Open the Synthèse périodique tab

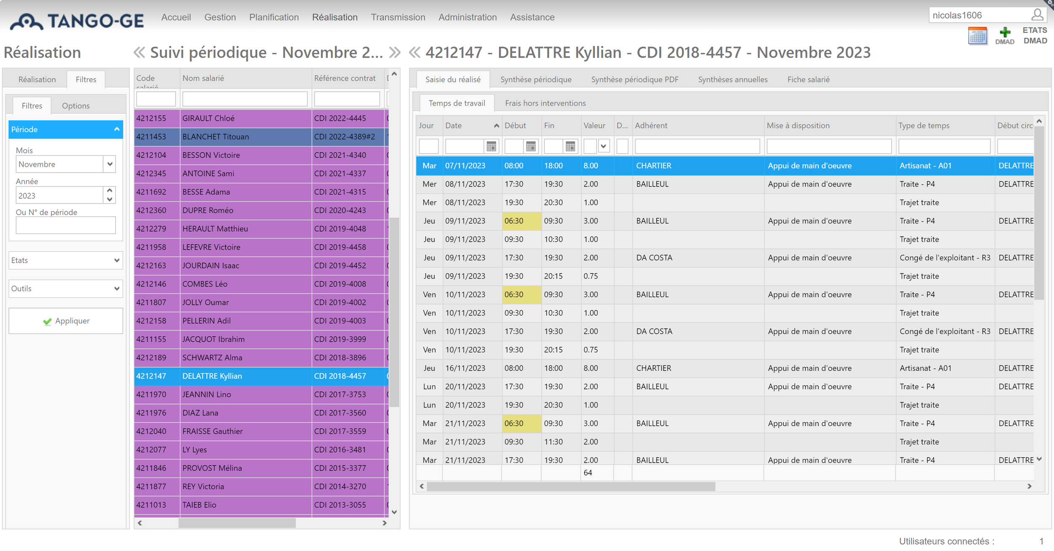point(536,80)
